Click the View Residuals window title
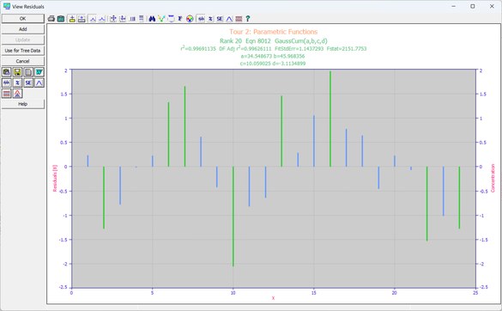The width and height of the screenshot is (502, 311). [x=28, y=6]
